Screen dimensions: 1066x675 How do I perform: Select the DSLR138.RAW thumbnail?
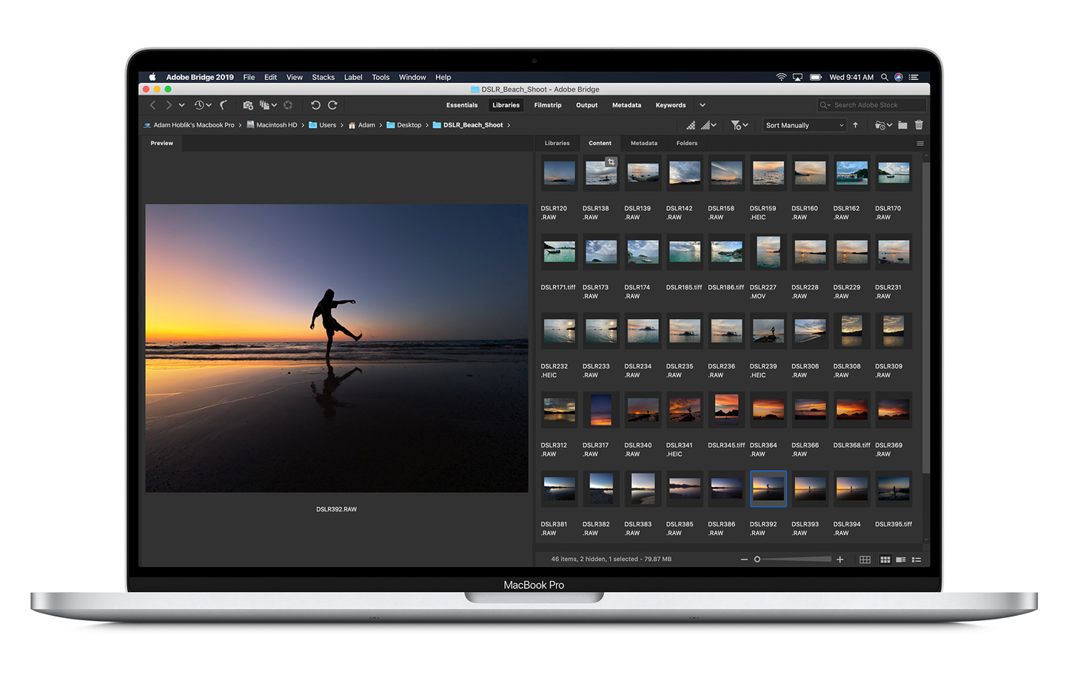coord(601,173)
